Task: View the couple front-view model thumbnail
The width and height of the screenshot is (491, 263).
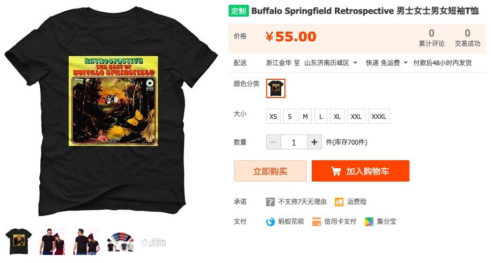Action: coord(52,242)
